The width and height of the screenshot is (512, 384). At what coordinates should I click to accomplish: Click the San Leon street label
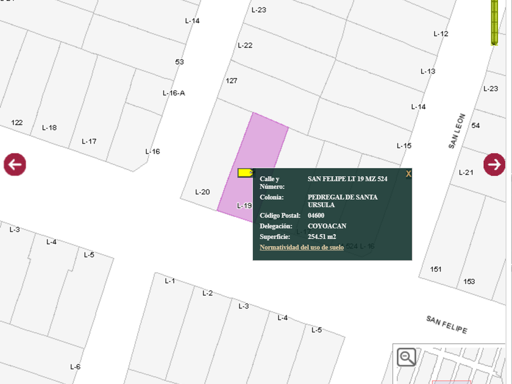coord(457,131)
